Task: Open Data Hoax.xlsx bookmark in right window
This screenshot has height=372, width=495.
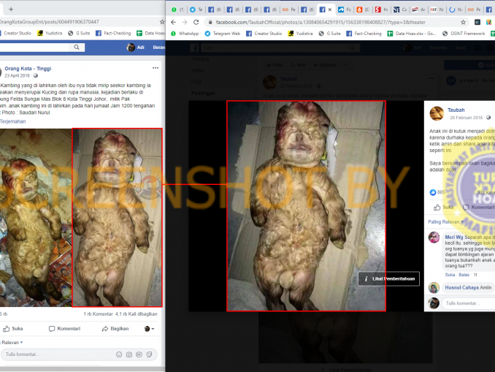Action: point(412,34)
